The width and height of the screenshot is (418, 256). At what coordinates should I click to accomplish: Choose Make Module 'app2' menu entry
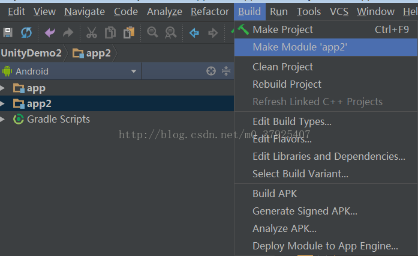(x=326, y=47)
